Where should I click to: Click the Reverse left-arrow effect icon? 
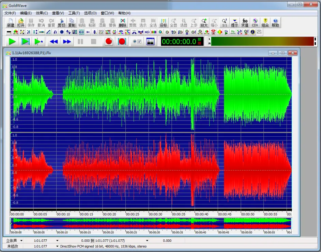point(88,32)
